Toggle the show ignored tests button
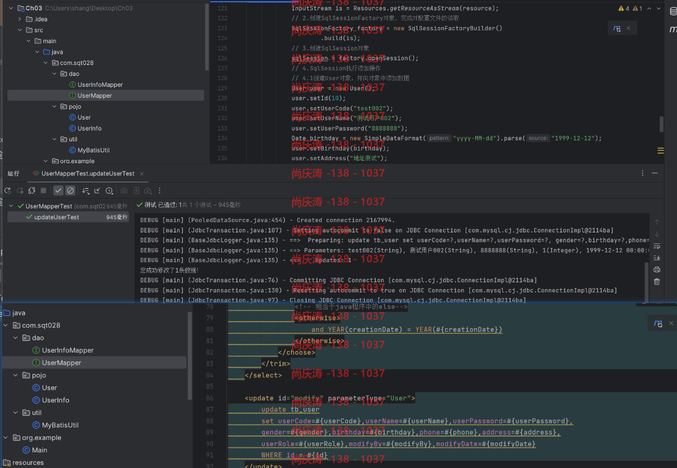This screenshot has width=677, height=468. point(70,191)
